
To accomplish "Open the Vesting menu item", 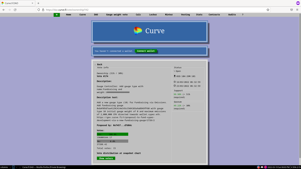I will pos(185,15).
